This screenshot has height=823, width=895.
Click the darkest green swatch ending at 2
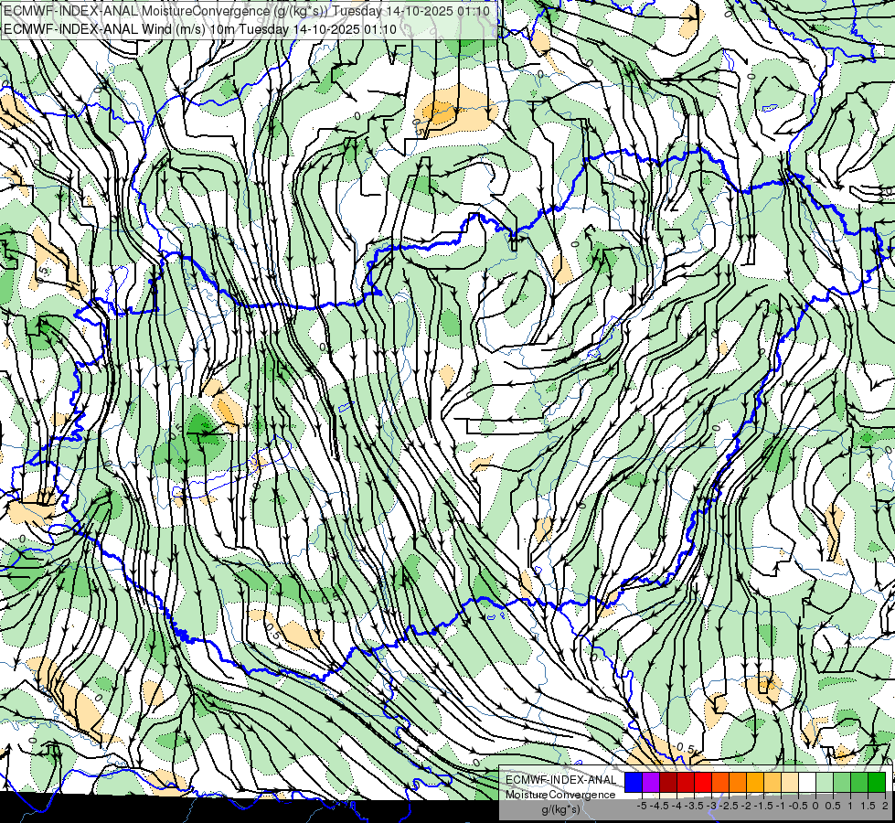(x=877, y=782)
